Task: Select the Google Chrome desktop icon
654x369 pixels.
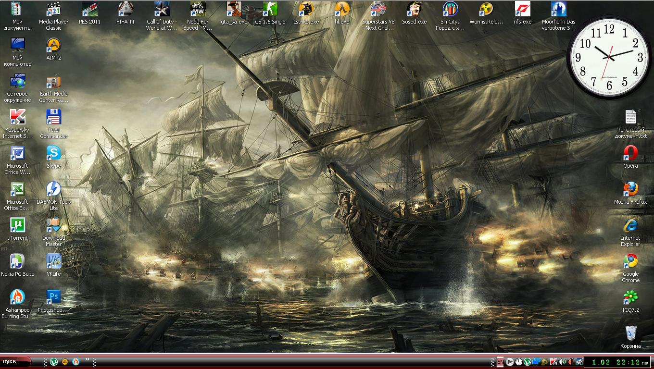Action: [x=630, y=261]
